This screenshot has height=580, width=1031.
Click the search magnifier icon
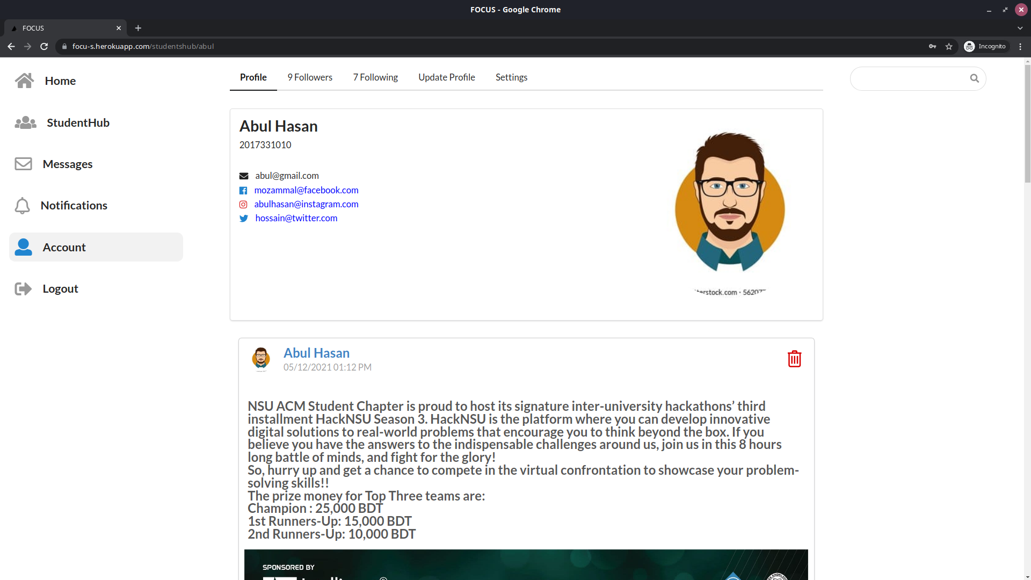click(975, 78)
